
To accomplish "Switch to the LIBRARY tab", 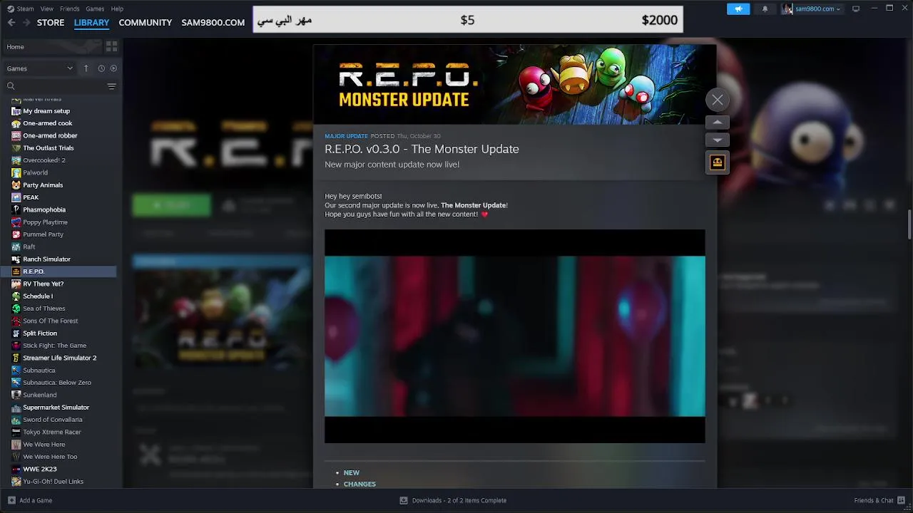I will pos(91,22).
